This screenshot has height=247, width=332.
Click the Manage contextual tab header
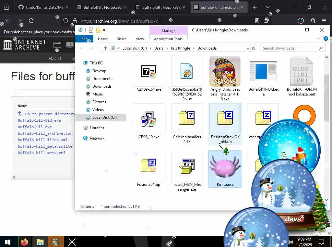click(x=169, y=31)
